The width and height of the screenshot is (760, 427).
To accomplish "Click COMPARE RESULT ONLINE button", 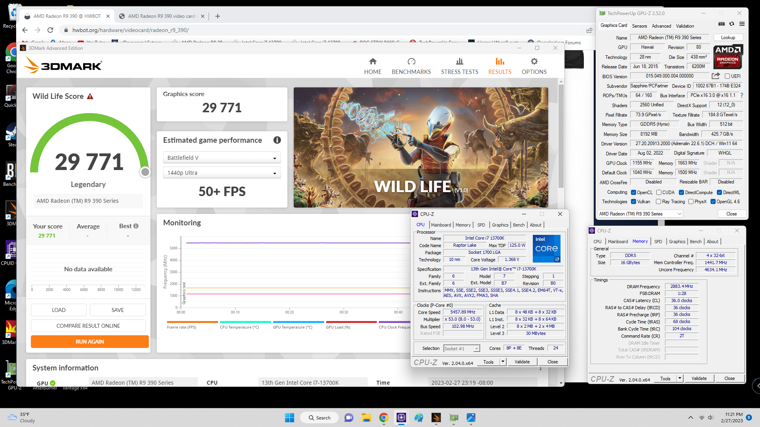I will tap(88, 326).
